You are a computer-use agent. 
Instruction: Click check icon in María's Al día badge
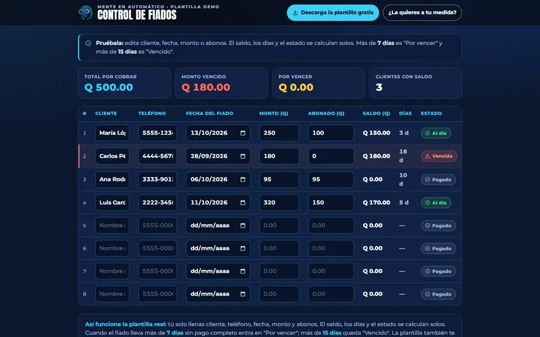point(427,133)
